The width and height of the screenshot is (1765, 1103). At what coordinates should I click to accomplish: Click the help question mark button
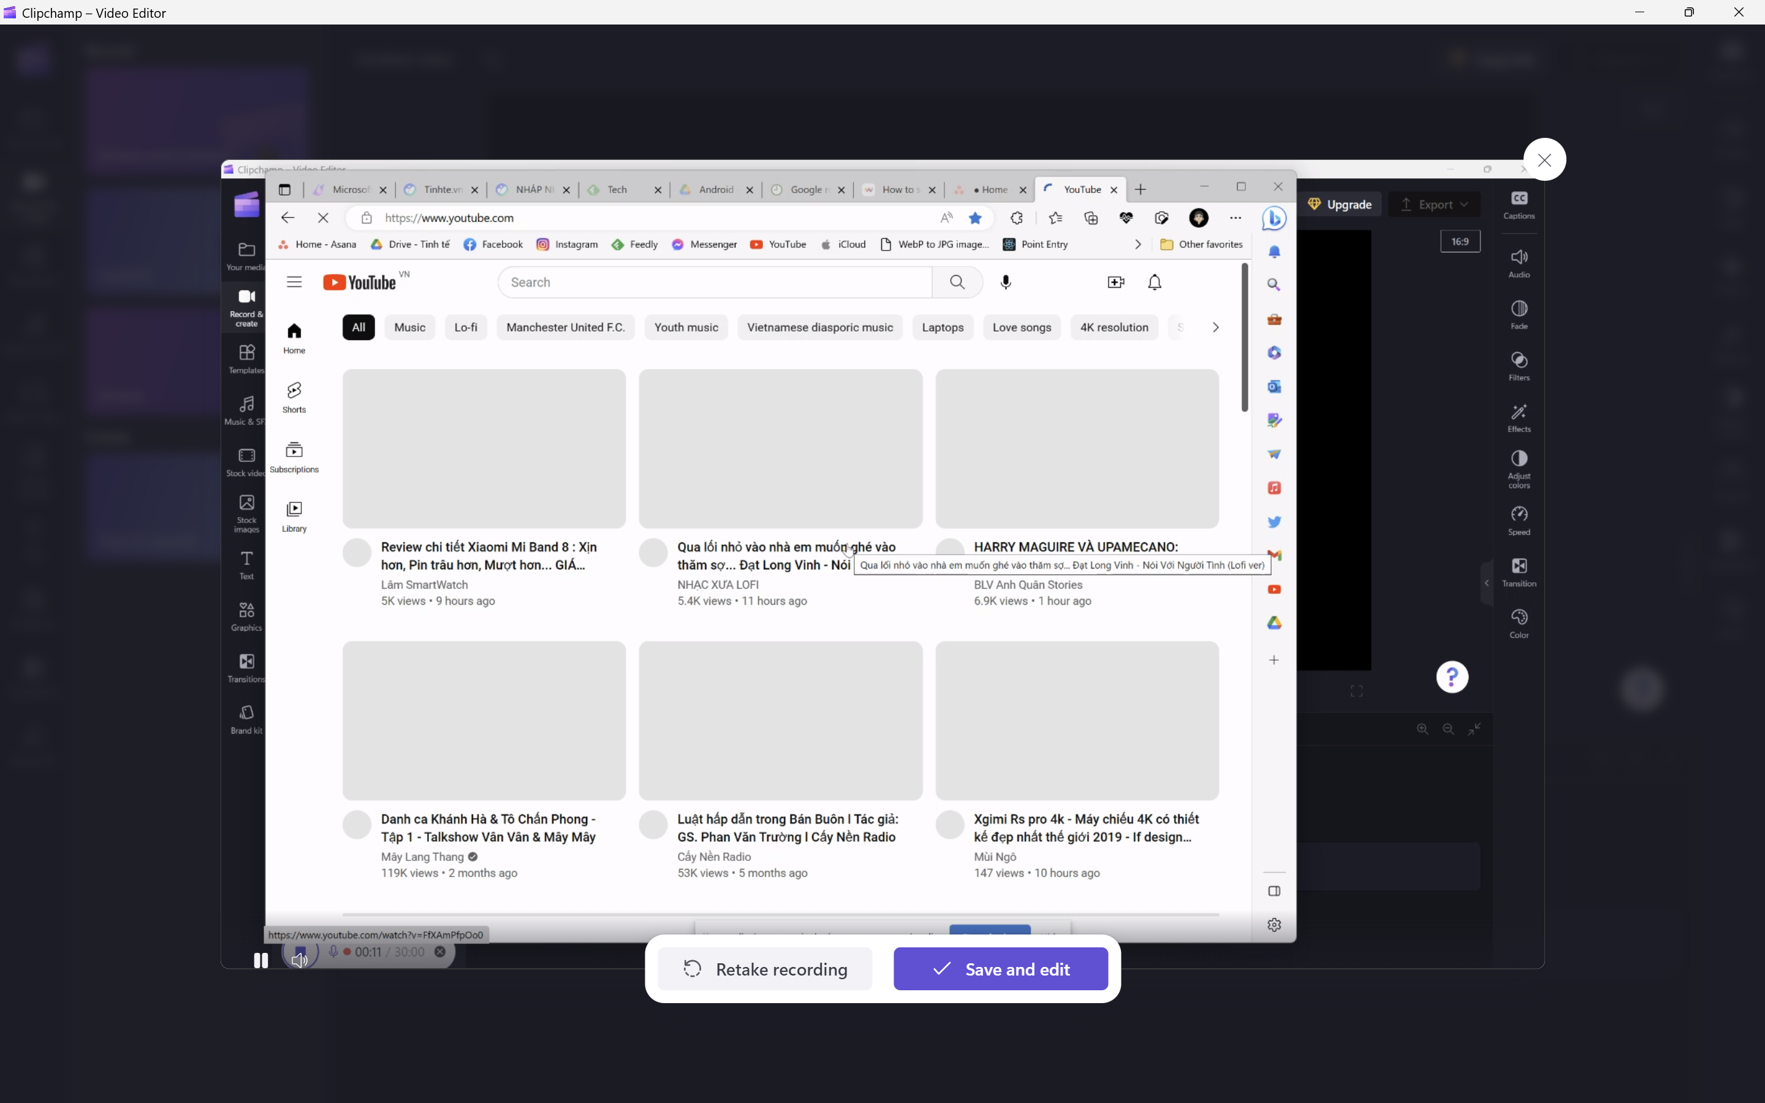[1452, 677]
